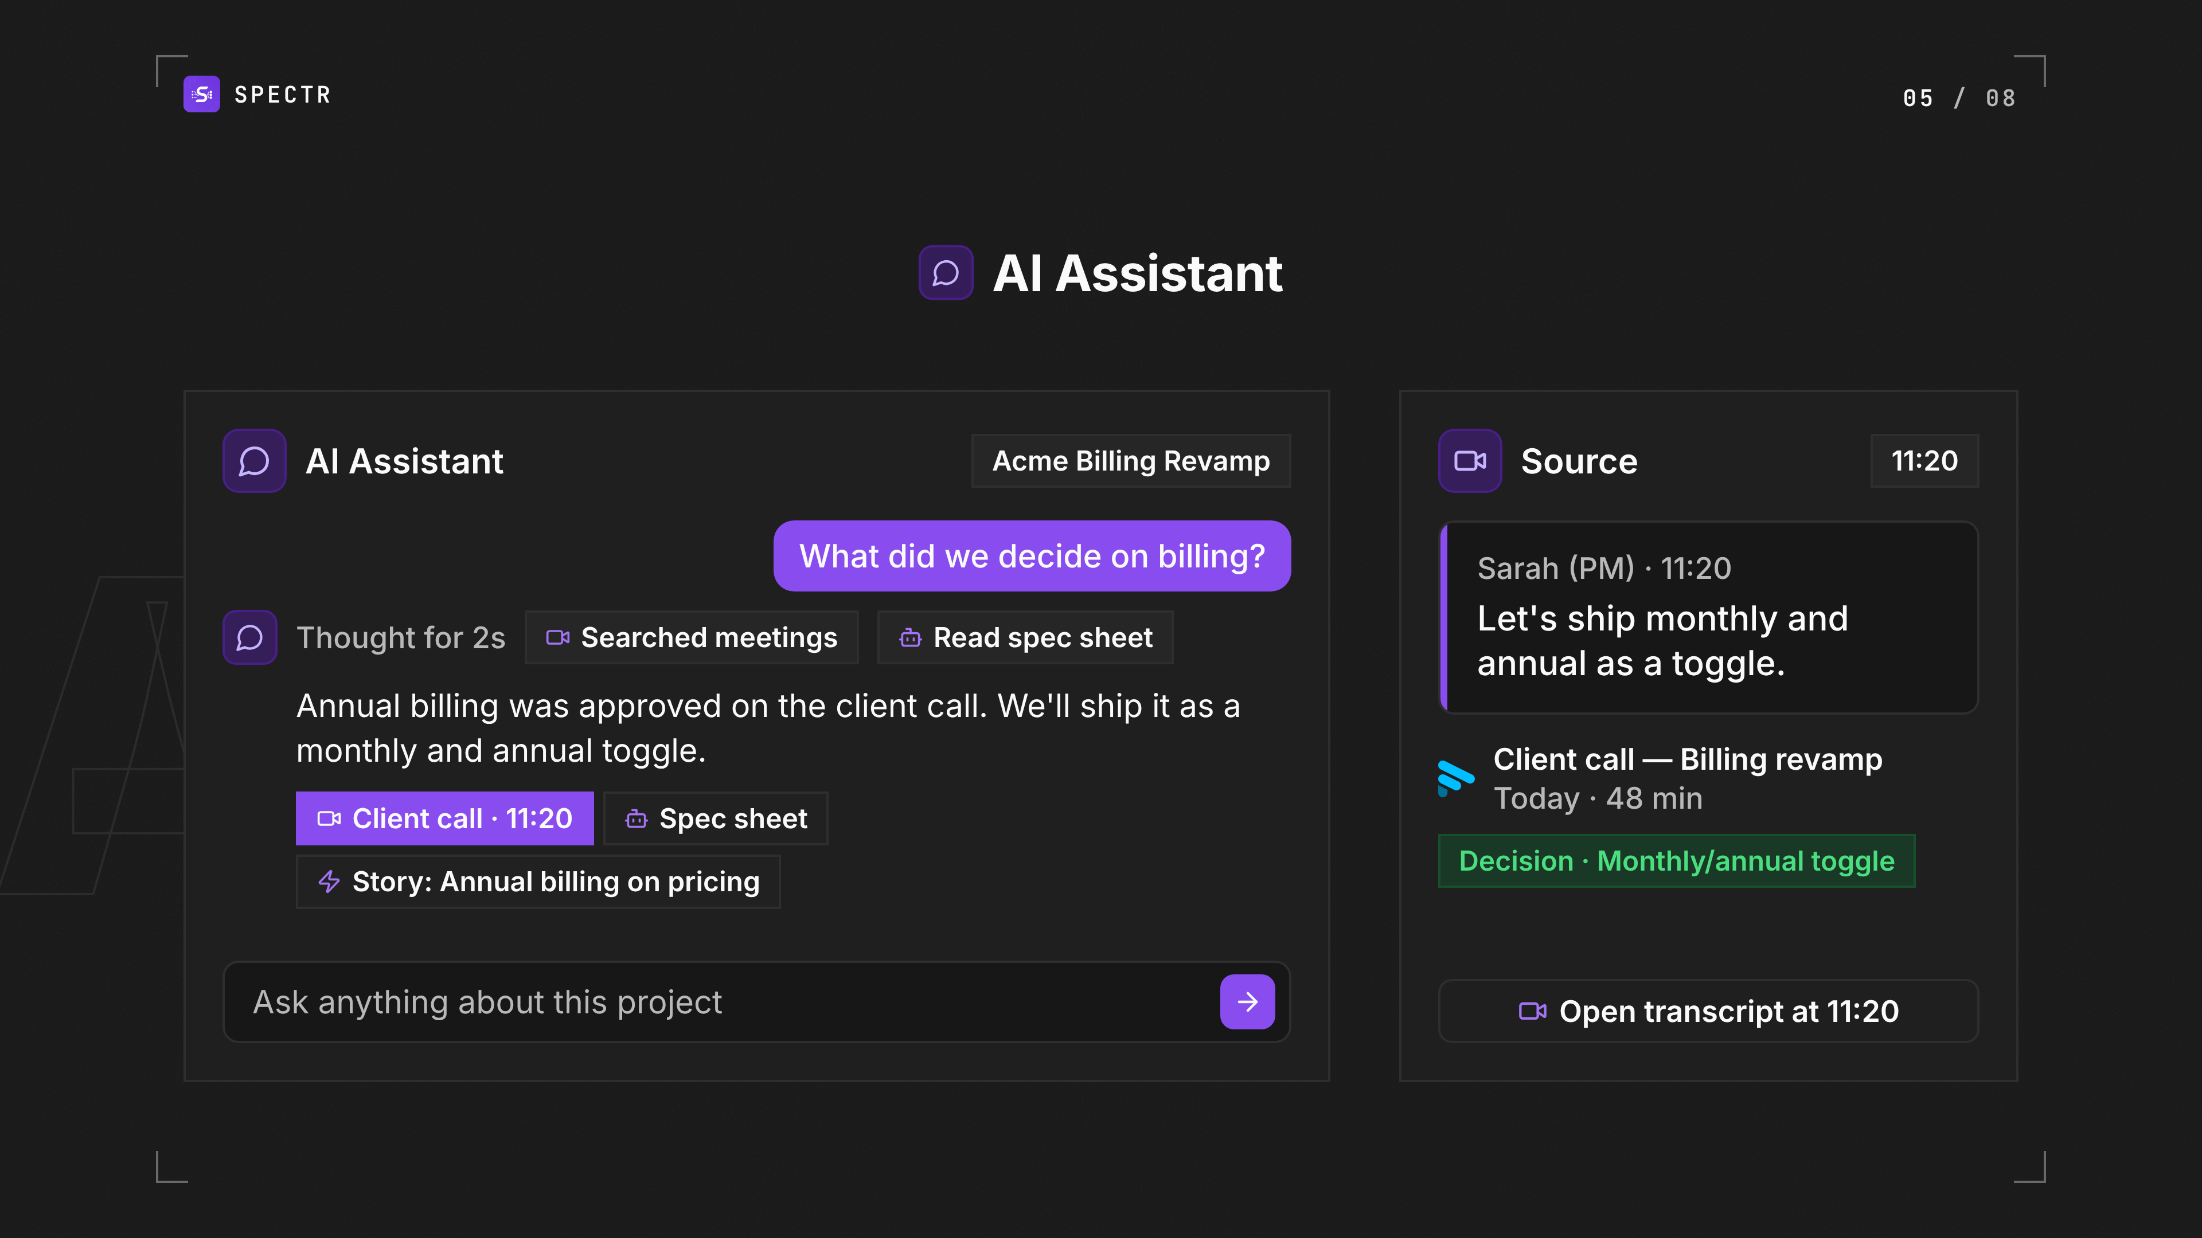This screenshot has height=1238, width=2202.
Task: Click the Spectr logo icon
Action: [x=202, y=94]
